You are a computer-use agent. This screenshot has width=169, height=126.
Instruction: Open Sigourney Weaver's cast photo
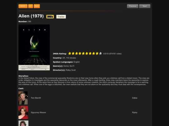click(x=23, y=113)
